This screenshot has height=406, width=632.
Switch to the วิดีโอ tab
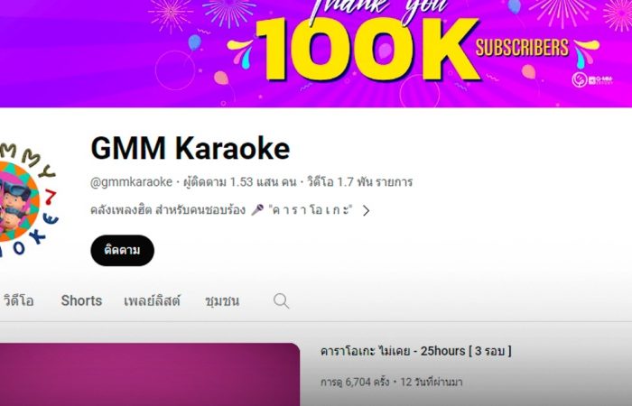tap(19, 300)
